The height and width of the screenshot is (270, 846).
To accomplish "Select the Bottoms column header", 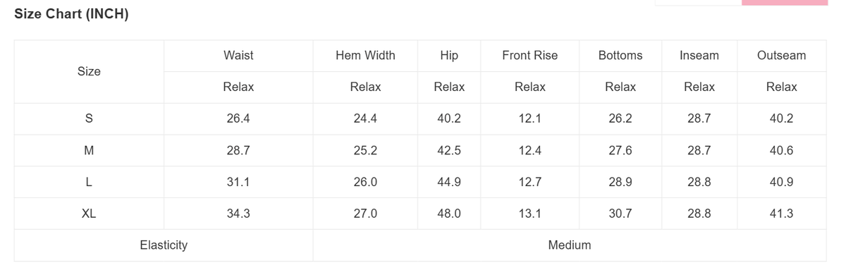I will (x=620, y=55).
